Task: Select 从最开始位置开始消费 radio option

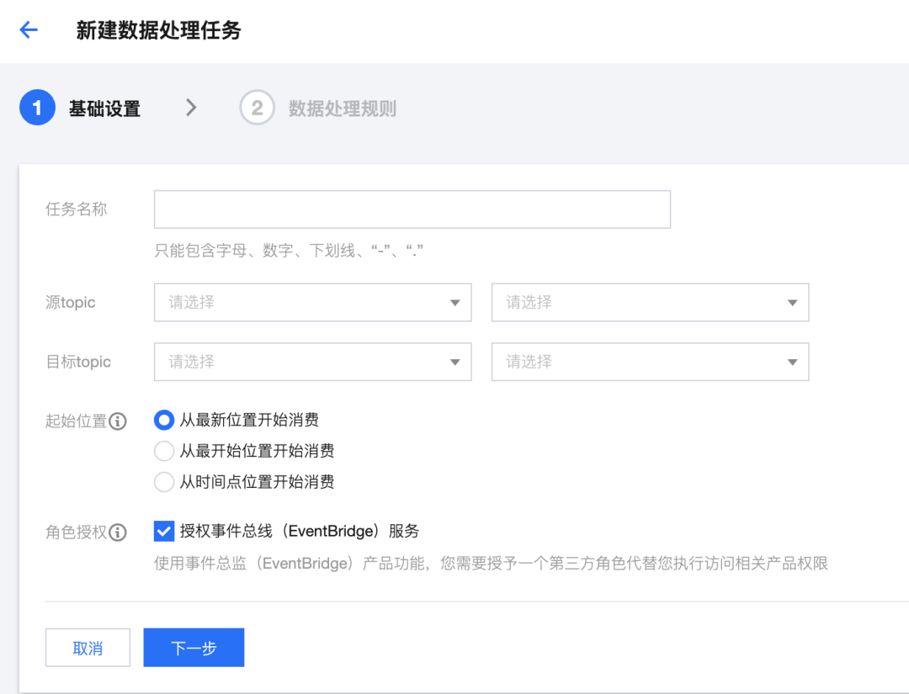Action: (x=164, y=451)
